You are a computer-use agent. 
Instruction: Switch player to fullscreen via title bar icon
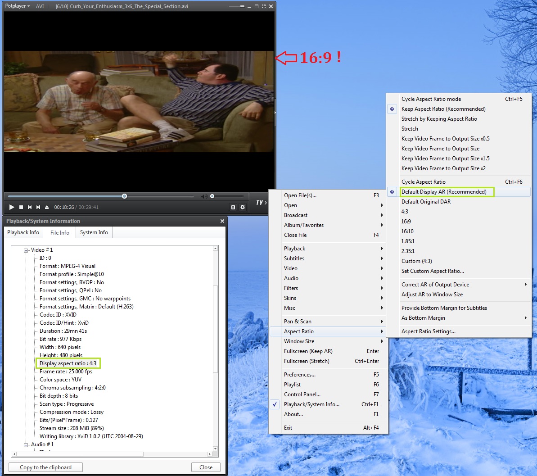coord(264,6)
